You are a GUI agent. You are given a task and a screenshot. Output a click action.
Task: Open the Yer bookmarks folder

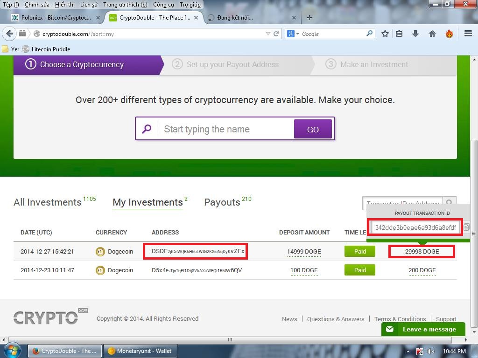tap(11, 49)
